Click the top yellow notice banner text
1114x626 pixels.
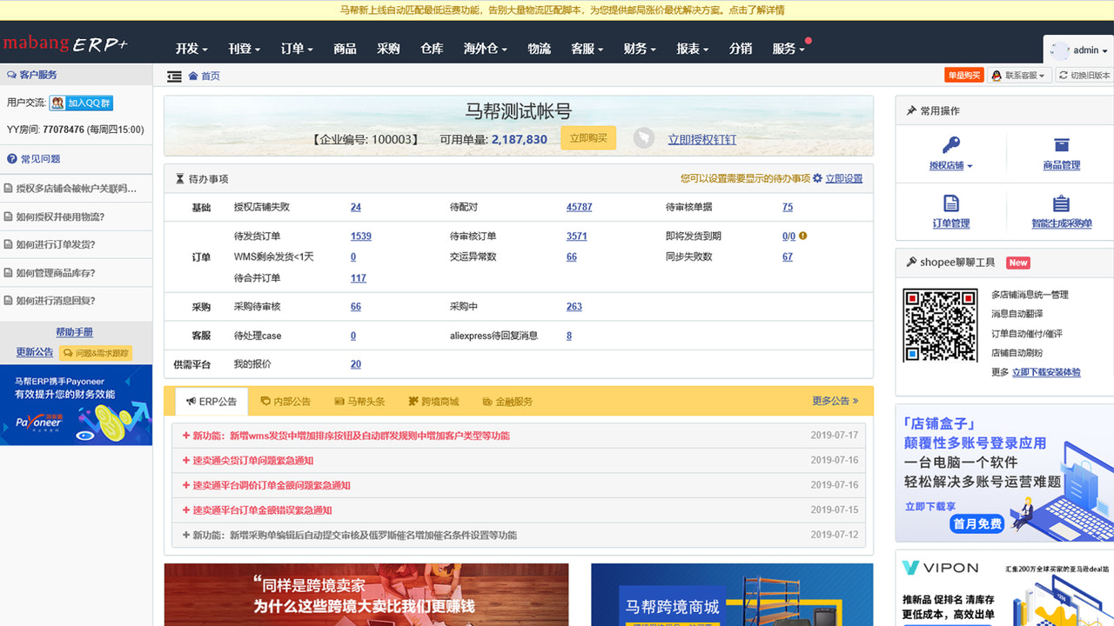[561, 10]
